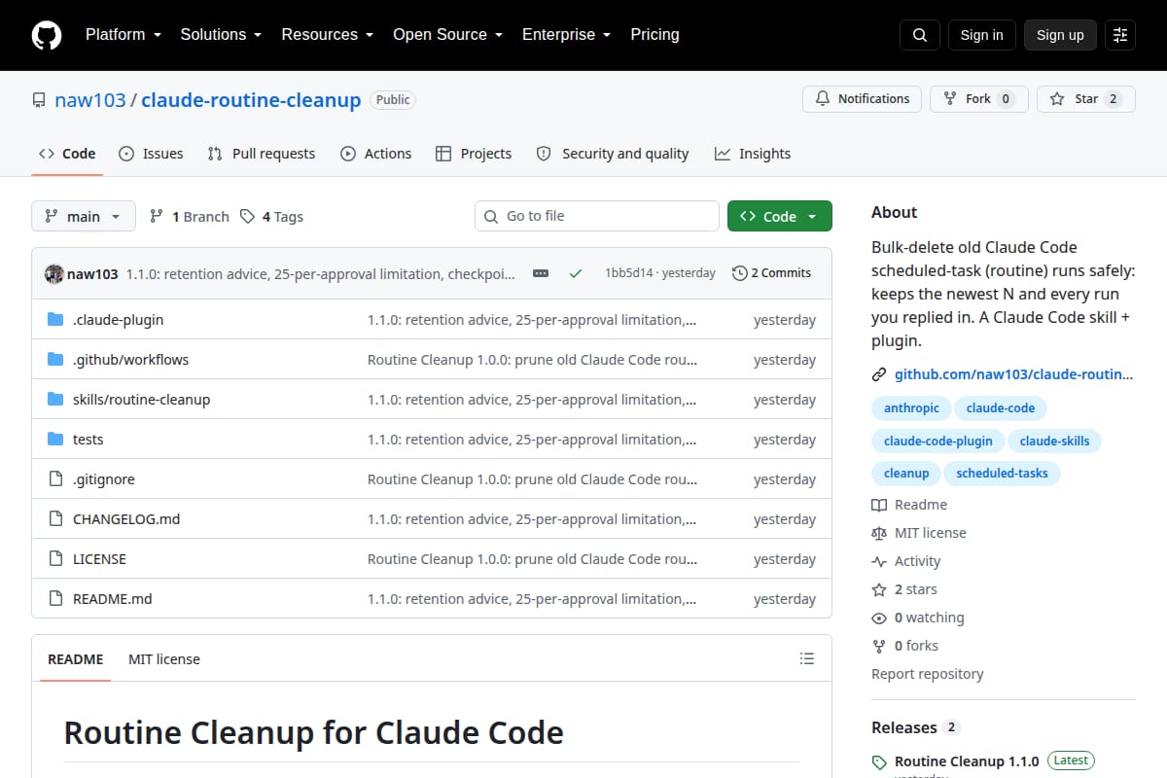Image resolution: width=1167 pixels, height=778 pixels.
Task: Click the Report repository link
Action: (928, 674)
